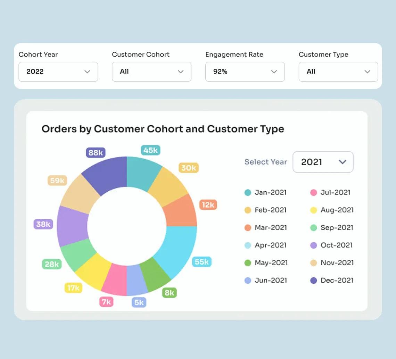Select the Aug-2021 legend label
The image size is (396, 359).
(x=337, y=210)
